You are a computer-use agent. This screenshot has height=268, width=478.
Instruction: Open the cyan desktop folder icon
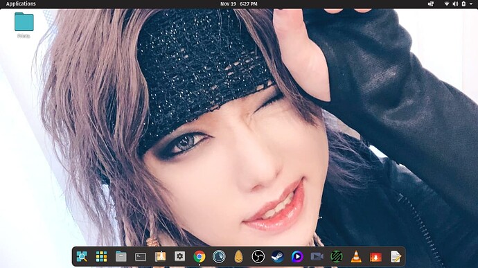(24, 22)
